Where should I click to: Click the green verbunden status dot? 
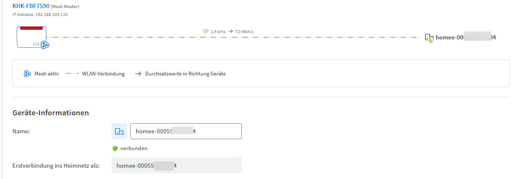coord(115,148)
